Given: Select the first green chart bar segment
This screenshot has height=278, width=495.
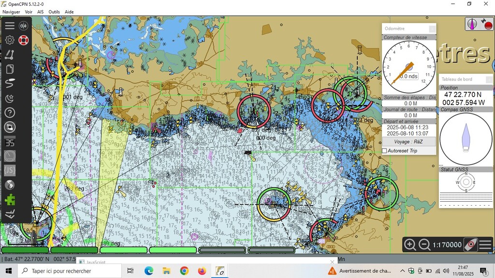Looking at the screenshot, I should (25, 250).
